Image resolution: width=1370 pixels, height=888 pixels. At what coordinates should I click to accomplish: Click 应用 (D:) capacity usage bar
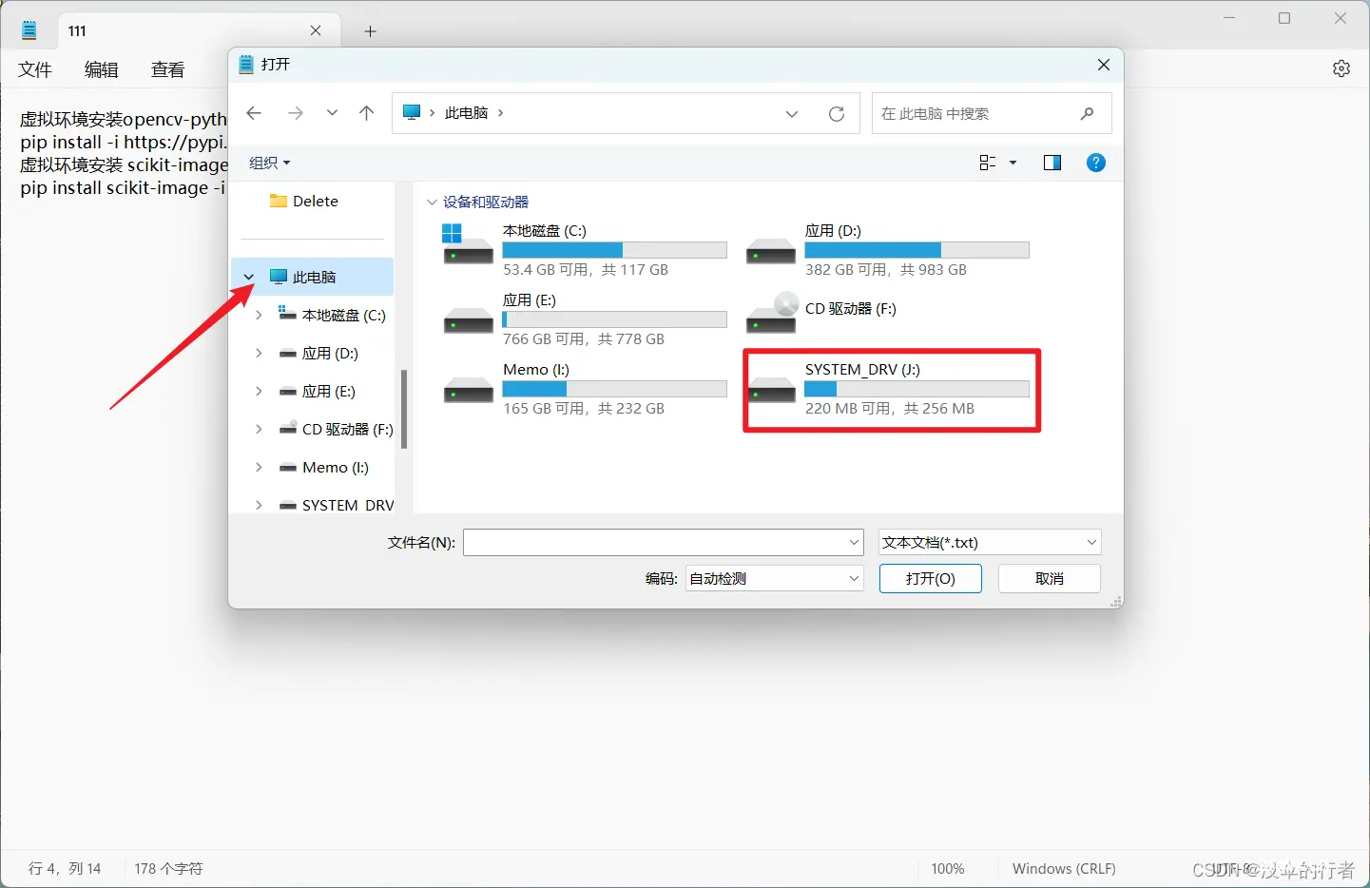point(917,250)
